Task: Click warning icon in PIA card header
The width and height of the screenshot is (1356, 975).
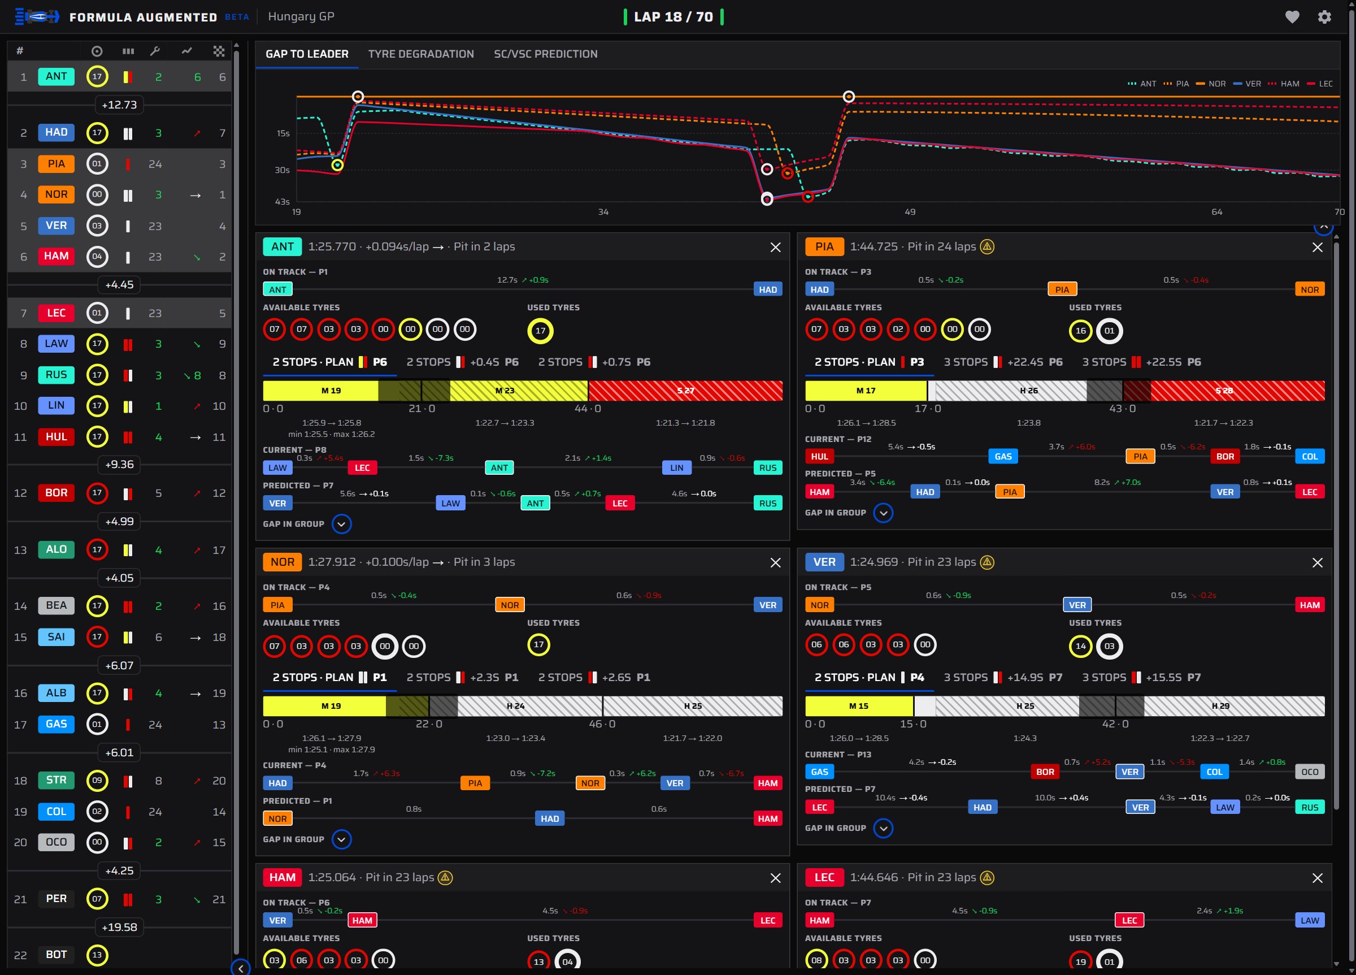Action: pos(987,246)
